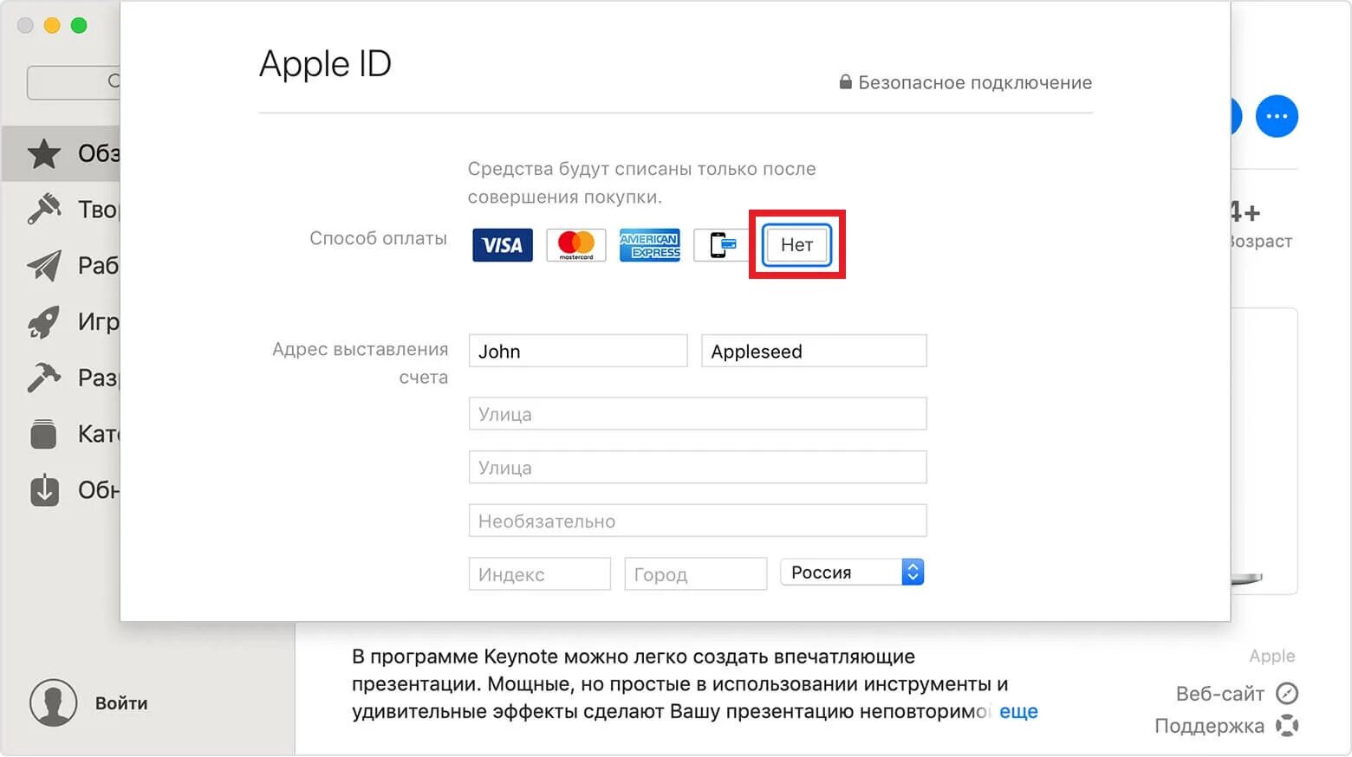
Task: Focus the second Улица address field
Action: click(x=698, y=467)
